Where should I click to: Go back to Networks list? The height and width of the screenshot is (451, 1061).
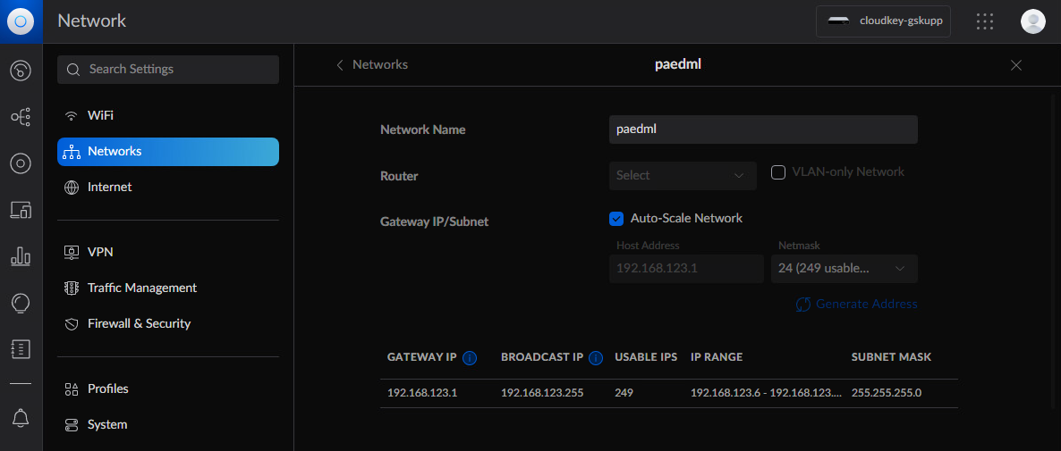click(372, 65)
